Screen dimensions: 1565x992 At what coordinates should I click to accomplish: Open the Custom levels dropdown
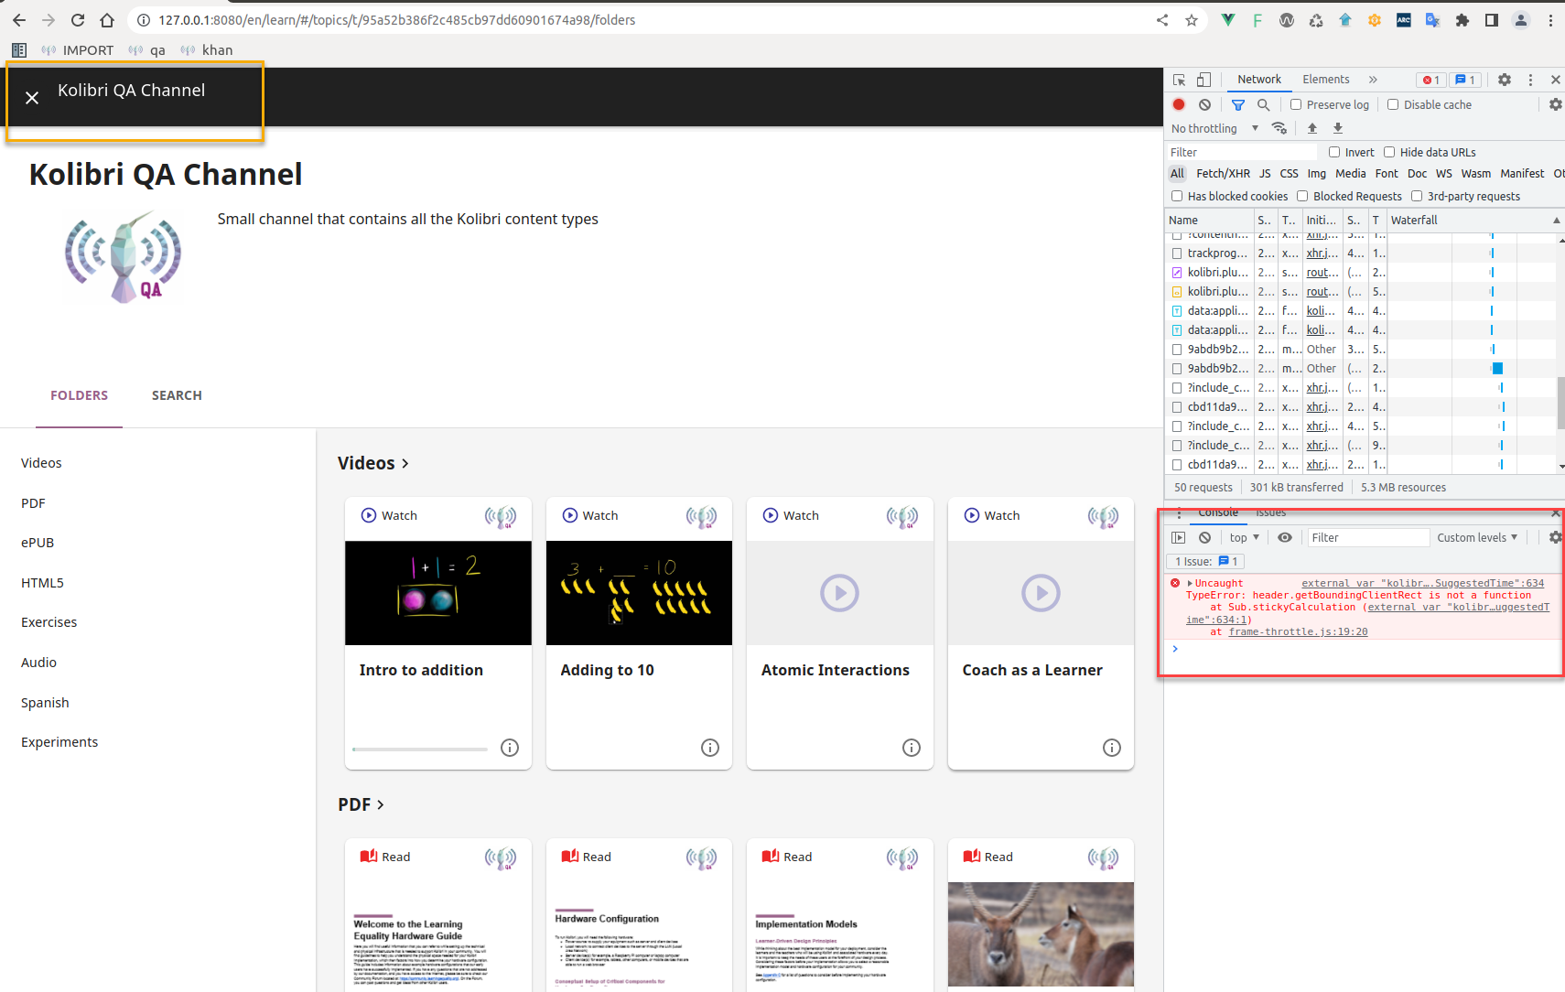pyautogui.click(x=1477, y=537)
